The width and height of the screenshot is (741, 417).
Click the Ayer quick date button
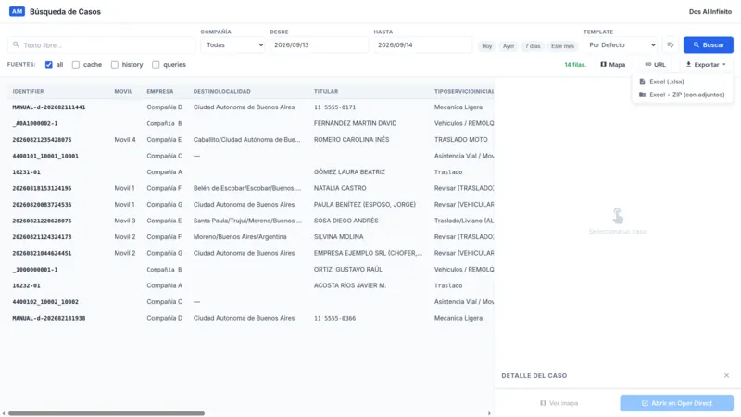(x=509, y=45)
